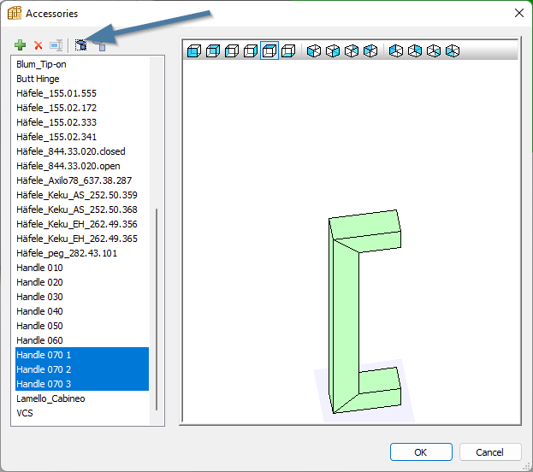This screenshot has height=472, width=533.
Task: Select the highlighted top view cube icon
Action: point(269,51)
